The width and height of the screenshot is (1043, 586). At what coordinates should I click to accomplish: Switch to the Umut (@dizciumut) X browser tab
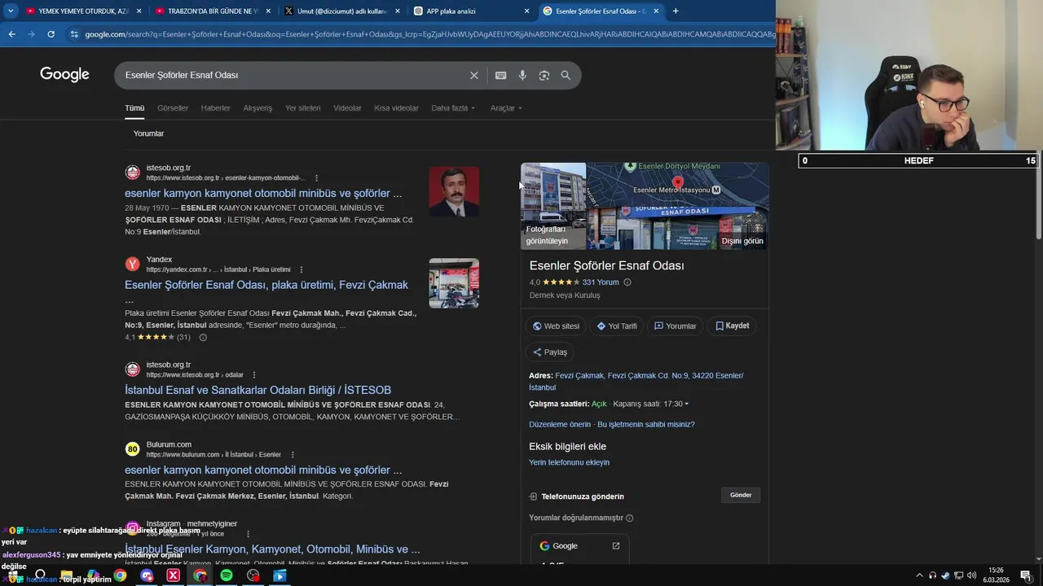click(341, 11)
